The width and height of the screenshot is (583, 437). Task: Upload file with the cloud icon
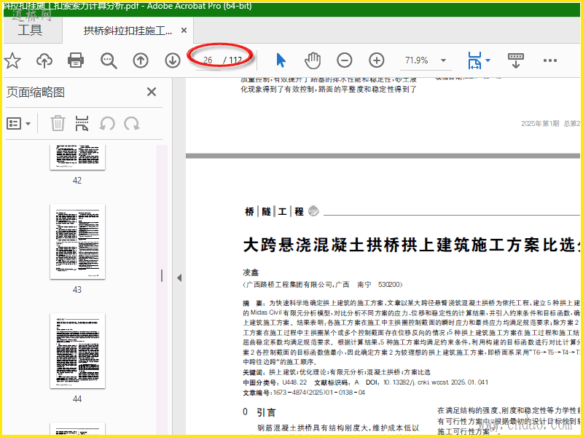(44, 60)
